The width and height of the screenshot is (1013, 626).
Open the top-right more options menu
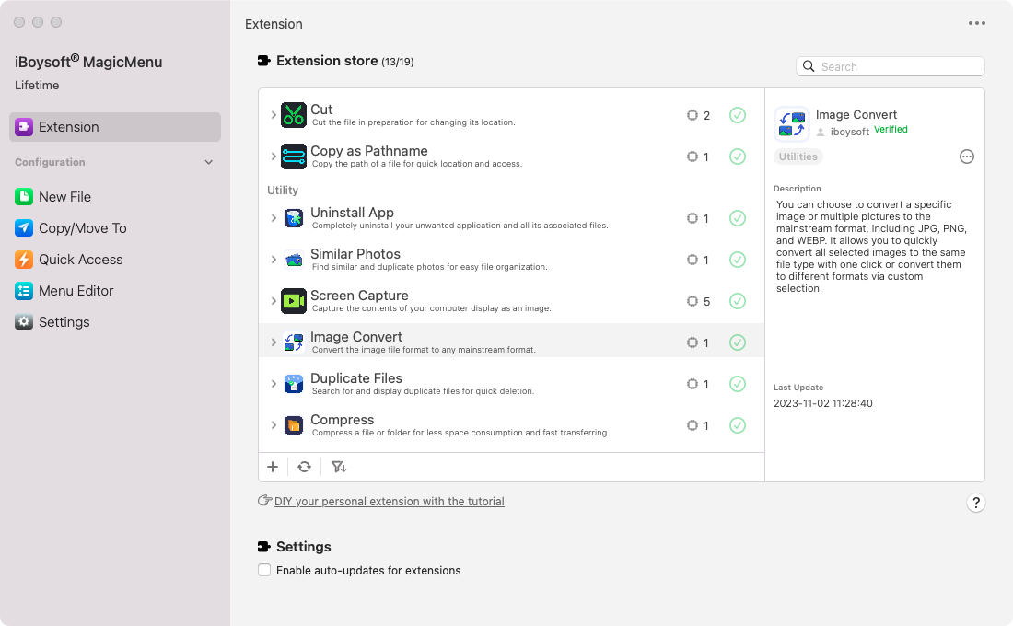[977, 24]
